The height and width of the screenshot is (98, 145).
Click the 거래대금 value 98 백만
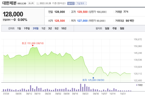coord(130,21)
